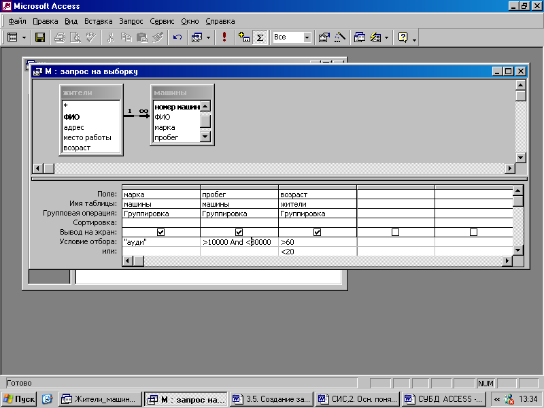Click the Cut scissors icon

(x=111, y=37)
